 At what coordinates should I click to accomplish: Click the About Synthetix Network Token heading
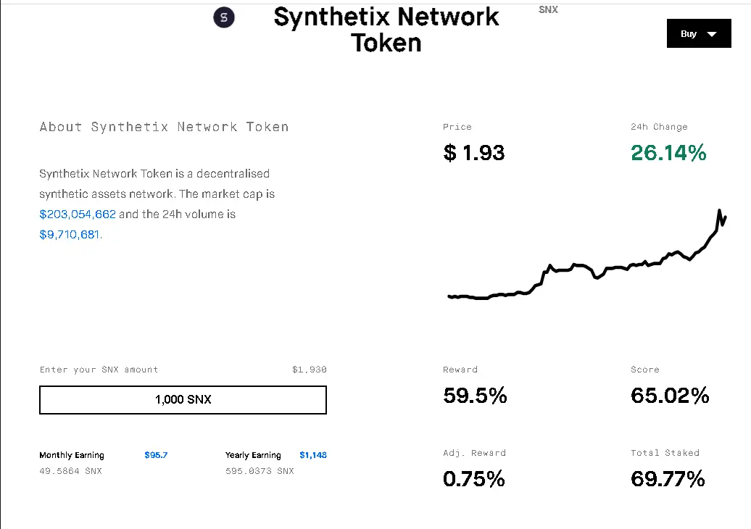click(x=164, y=127)
